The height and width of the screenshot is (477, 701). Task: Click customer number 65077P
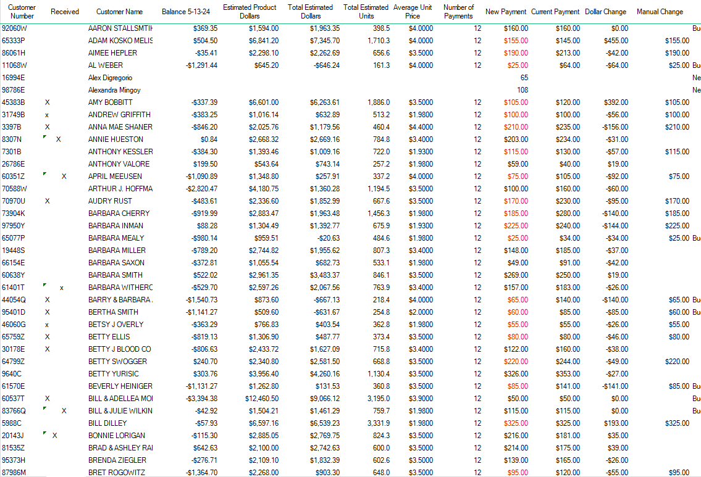pyautogui.click(x=14, y=238)
